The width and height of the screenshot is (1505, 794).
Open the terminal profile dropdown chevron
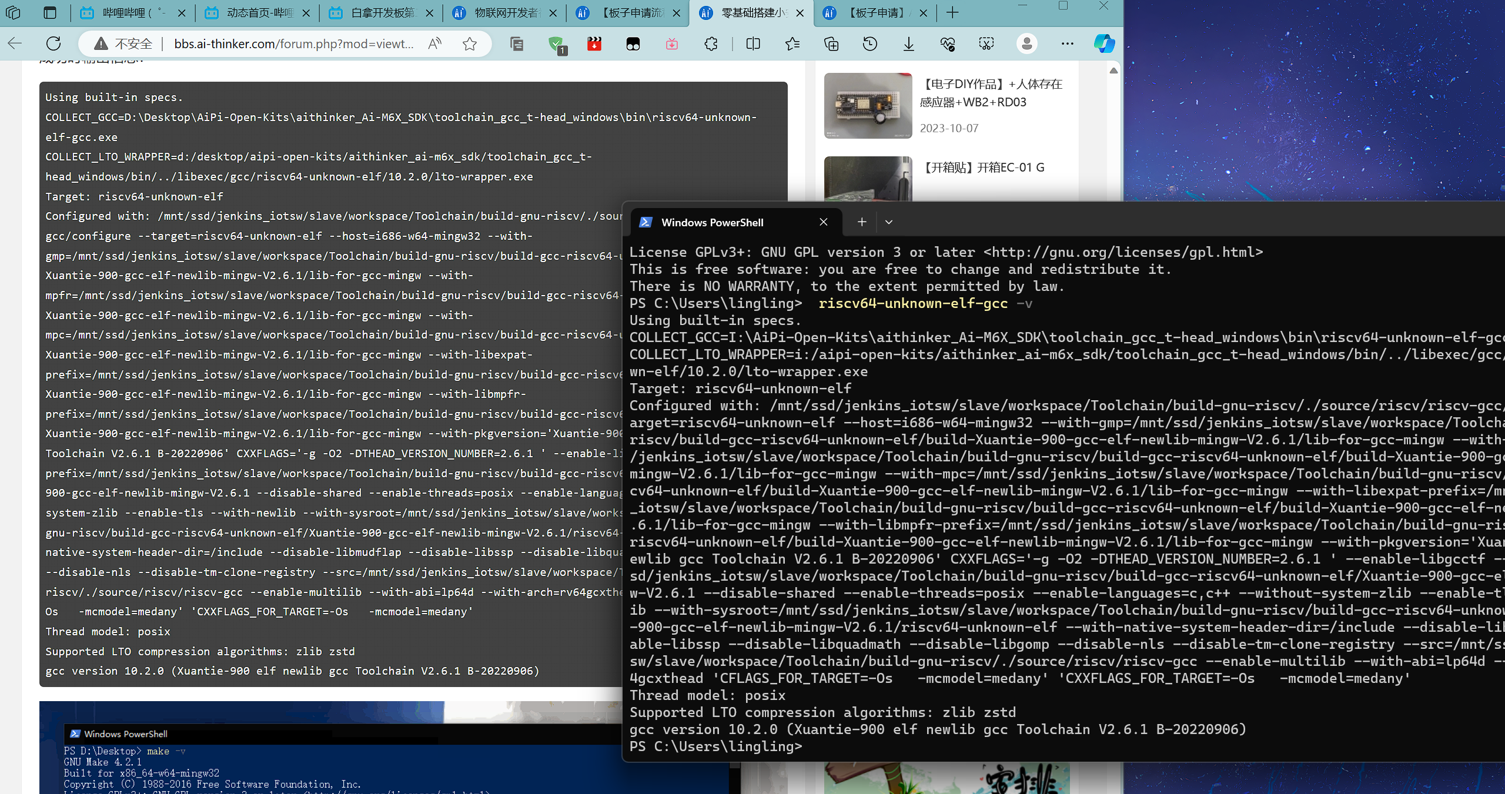(889, 222)
